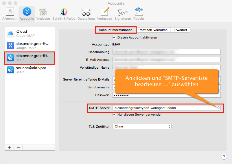Click the 'Server für eintreffende E-Mails:' label
This screenshot has width=232, height=164.
[87, 80]
